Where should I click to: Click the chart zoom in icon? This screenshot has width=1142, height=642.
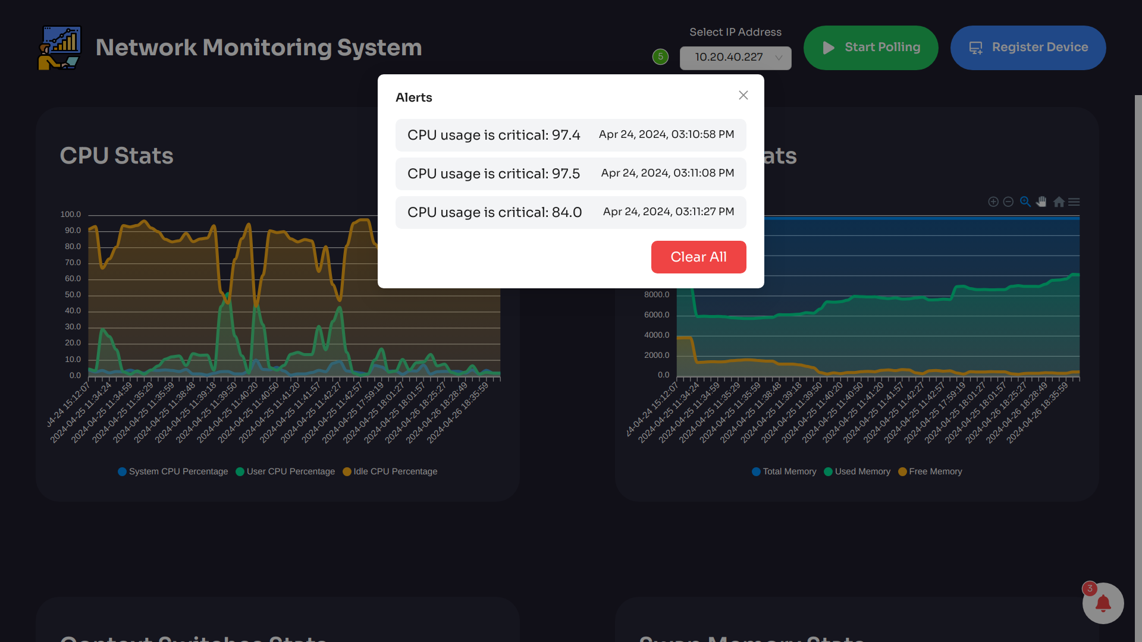pos(993,202)
